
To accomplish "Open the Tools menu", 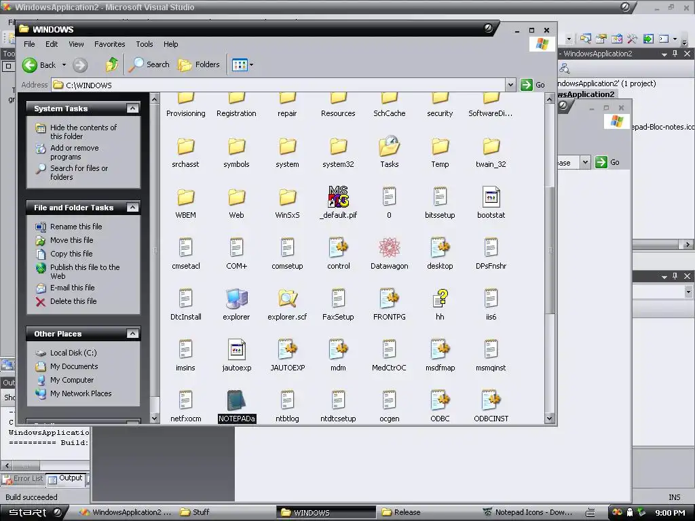I will 145,44.
